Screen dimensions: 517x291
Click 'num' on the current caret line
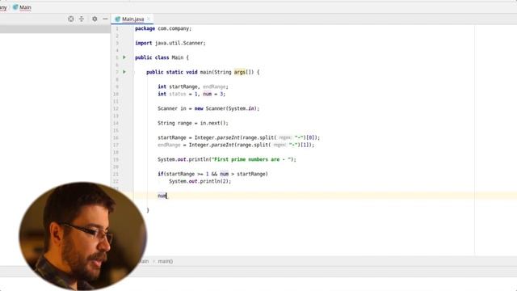click(x=162, y=196)
